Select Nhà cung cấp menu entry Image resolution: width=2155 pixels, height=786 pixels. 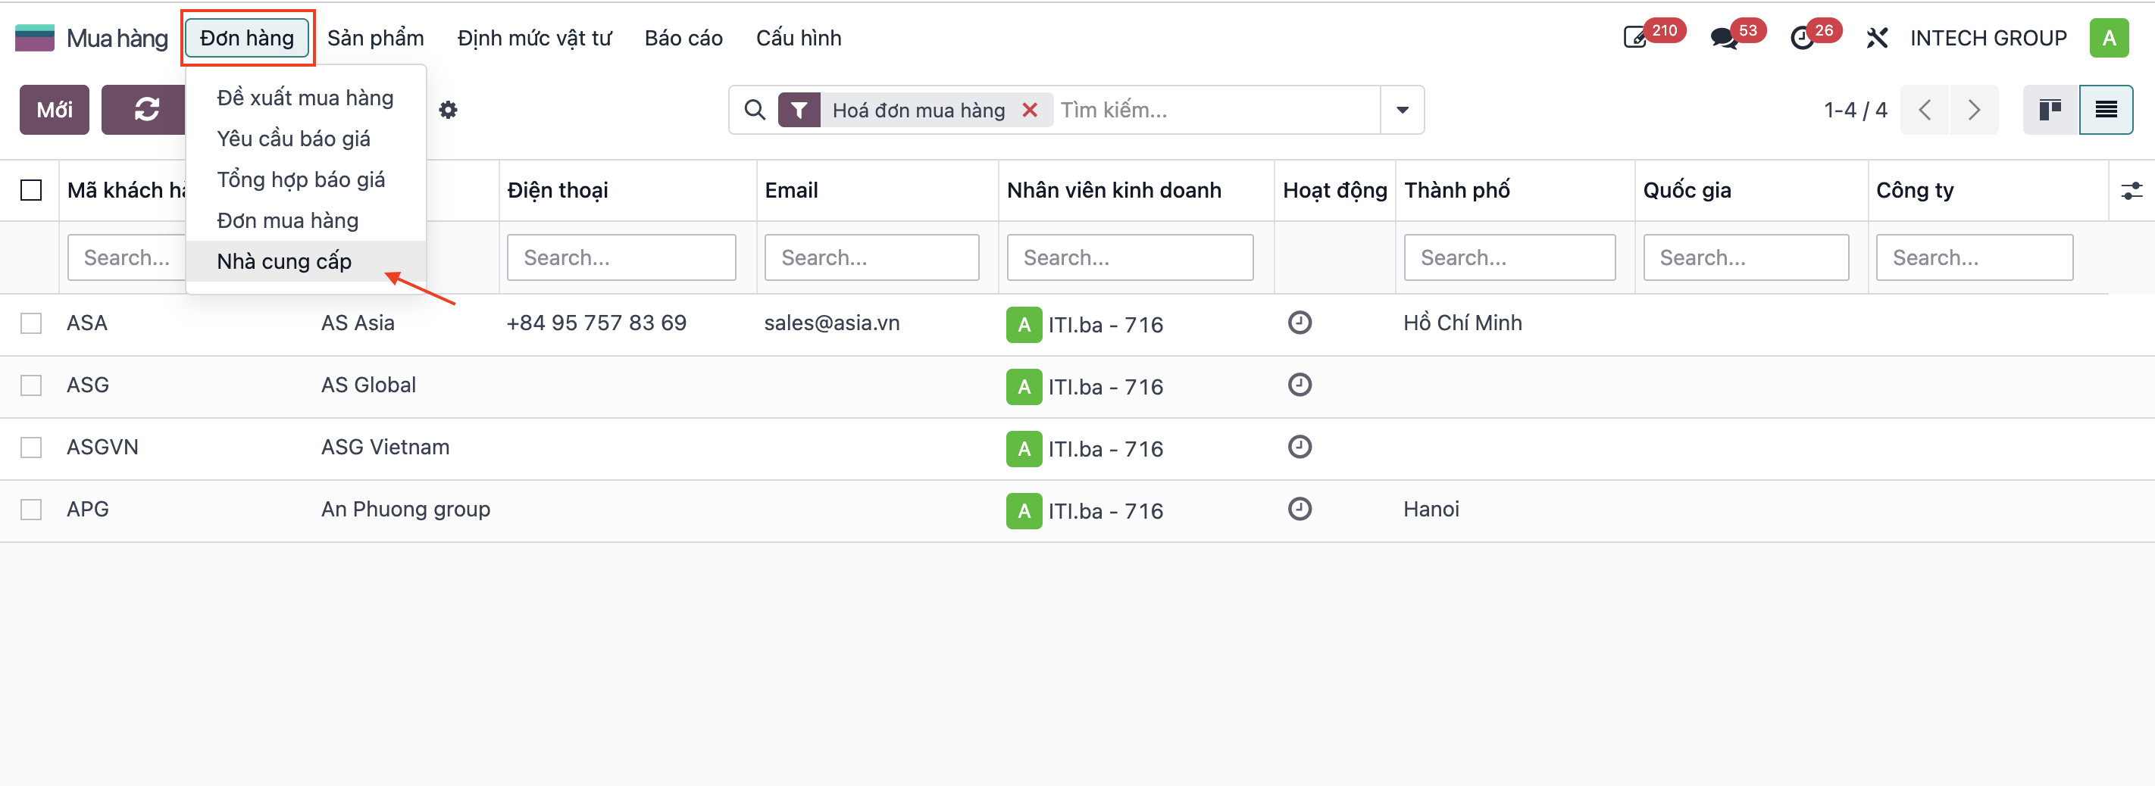click(x=305, y=262)
